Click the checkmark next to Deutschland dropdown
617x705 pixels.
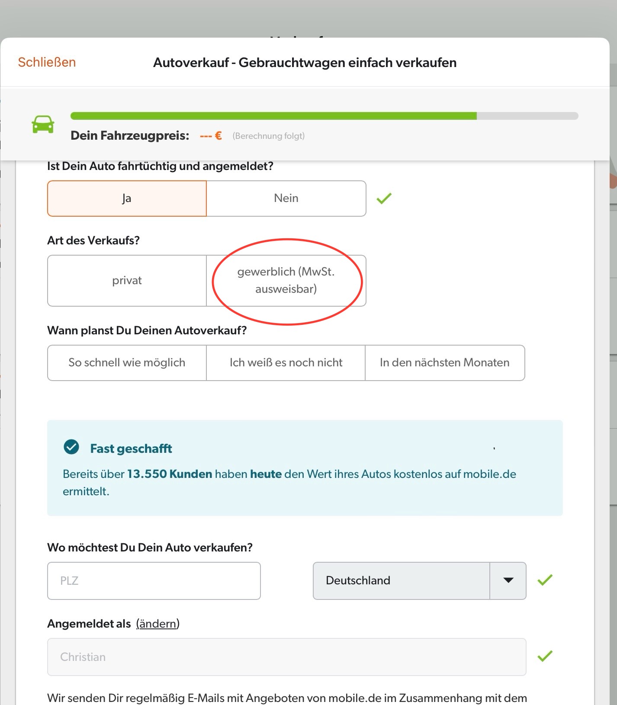coord(545,580)
